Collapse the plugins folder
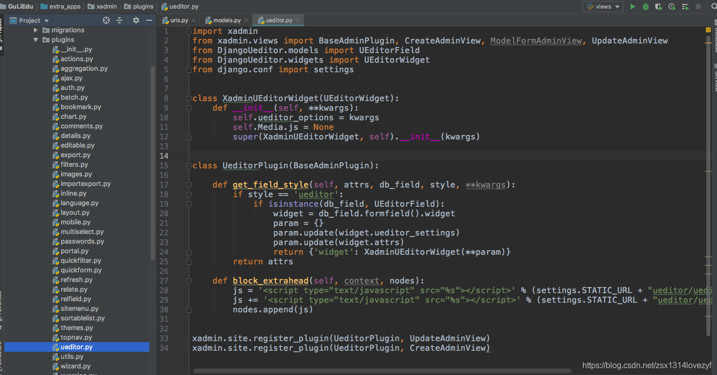 pos(36,40)
